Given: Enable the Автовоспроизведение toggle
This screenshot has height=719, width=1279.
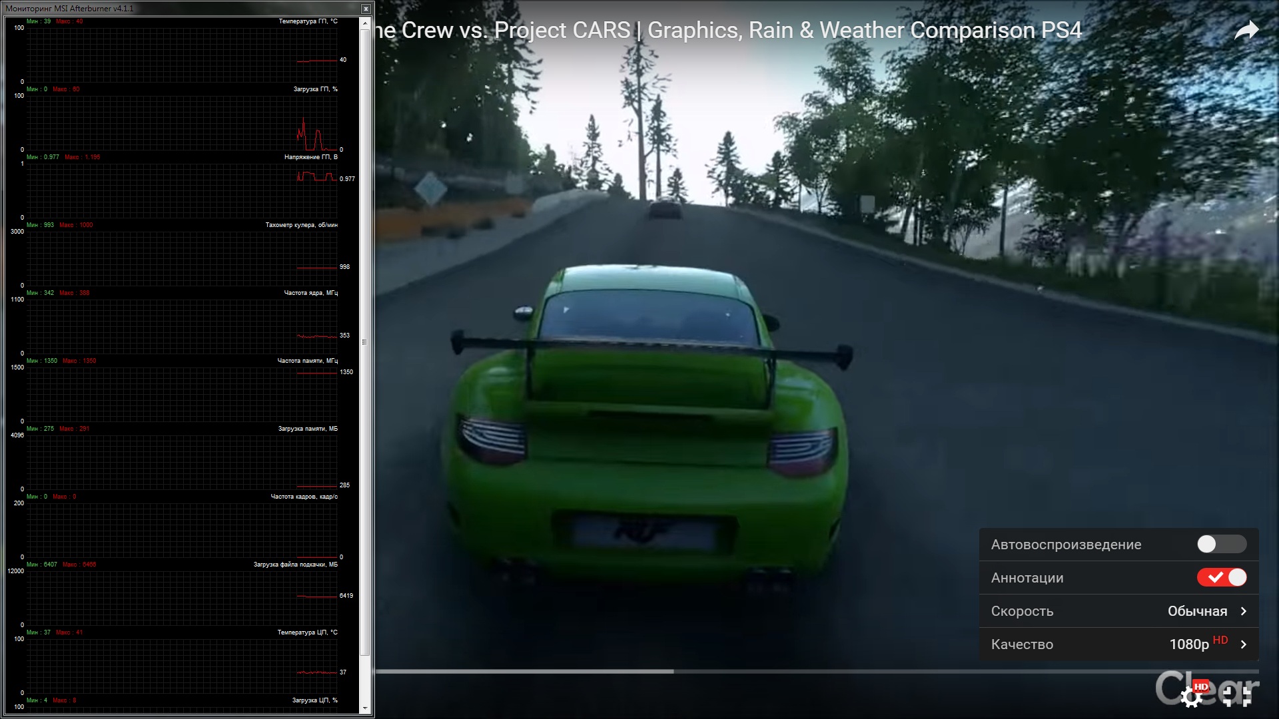Looking at the screenshot, I should (x=1221, y=545).
